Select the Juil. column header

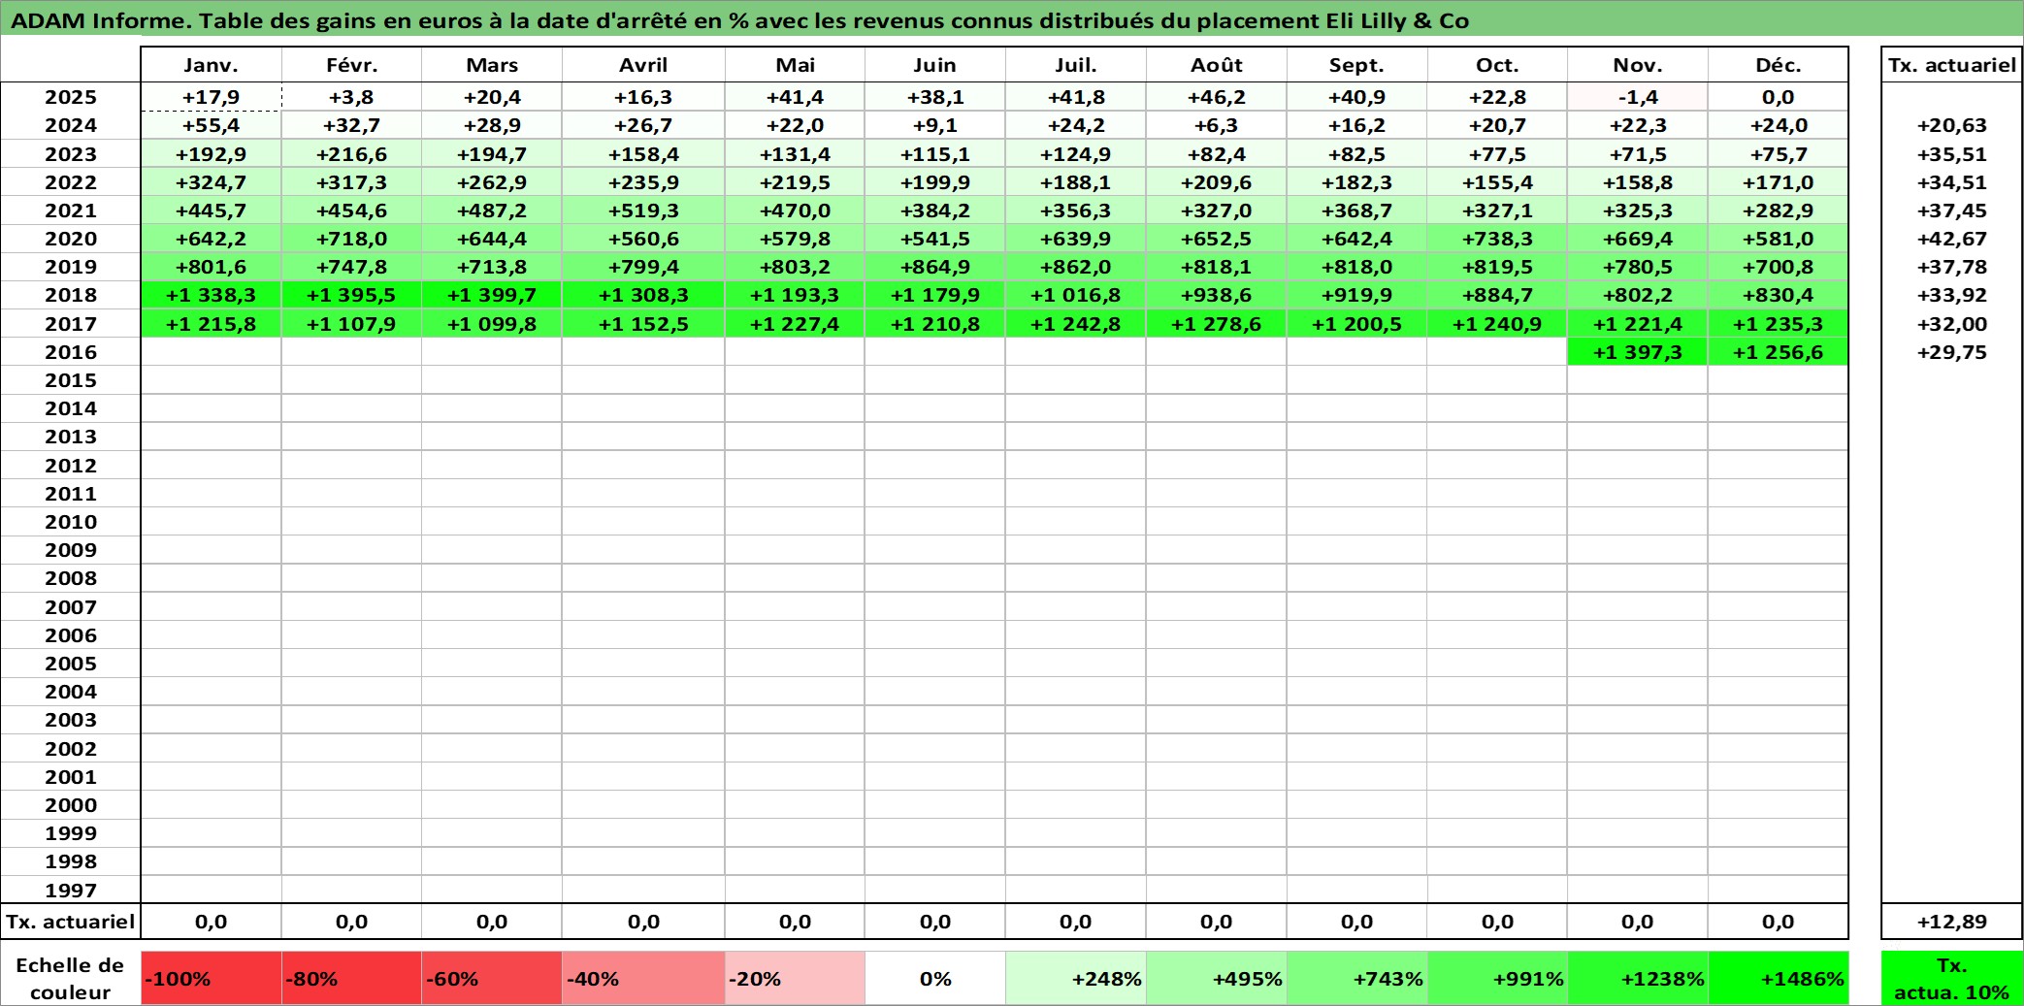click(x=1076, y=65)
